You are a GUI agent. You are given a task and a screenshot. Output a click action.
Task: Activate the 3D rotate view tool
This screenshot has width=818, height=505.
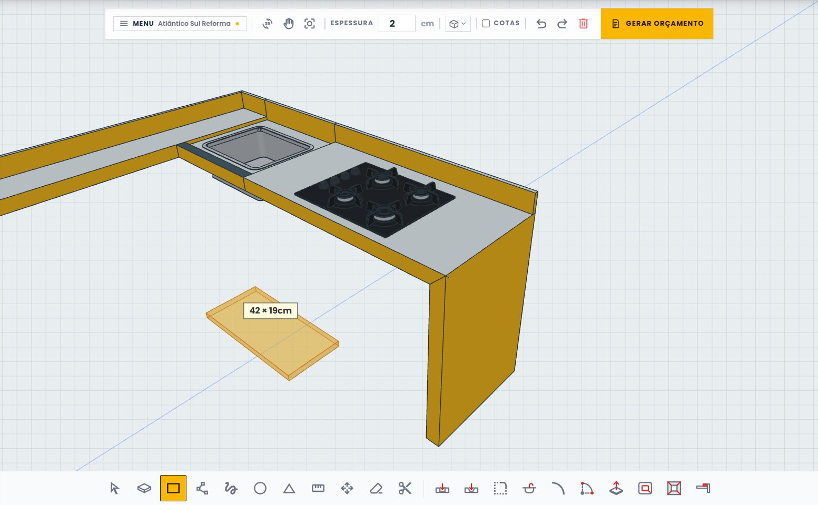tap(268, 24)
